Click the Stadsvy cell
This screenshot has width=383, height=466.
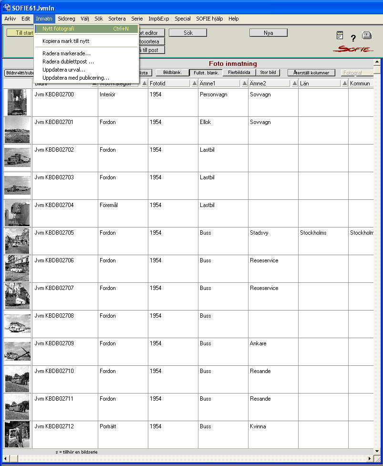point(273,241)
